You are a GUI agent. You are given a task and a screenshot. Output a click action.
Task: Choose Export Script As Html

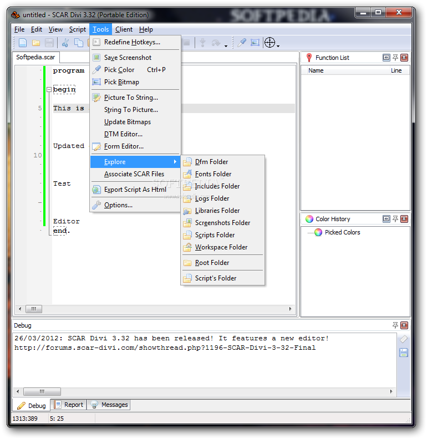pos(135,190)
